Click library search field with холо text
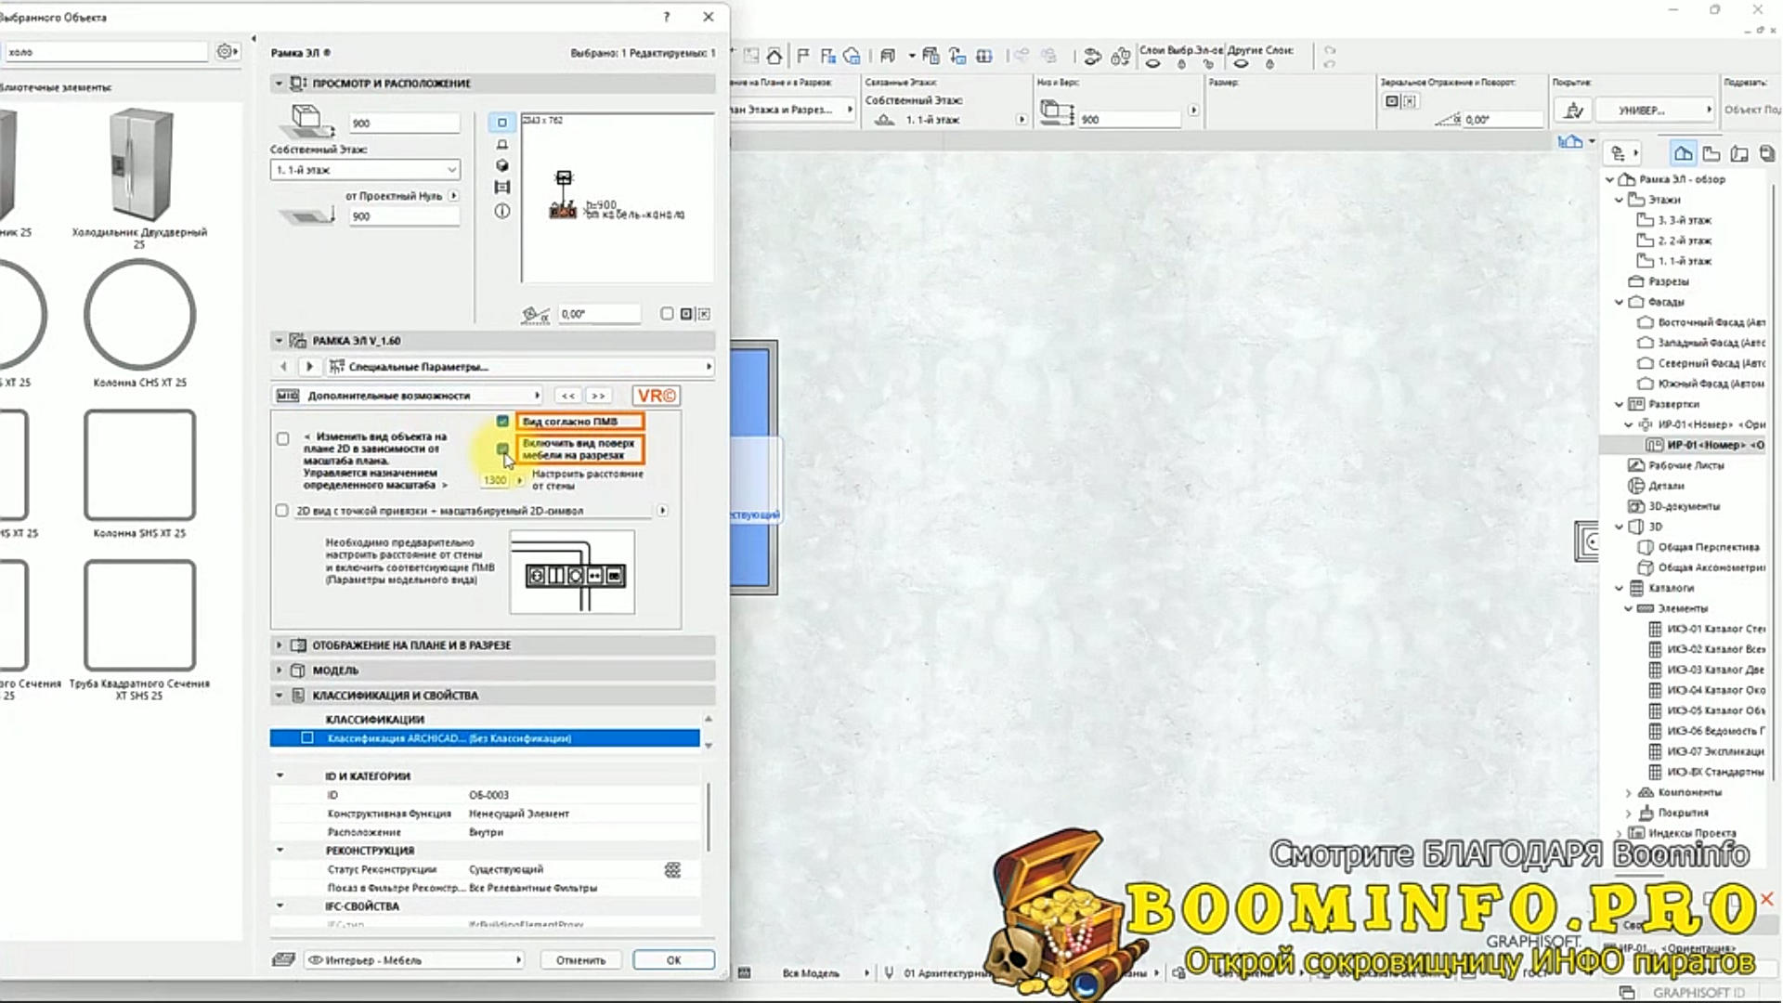The height and width of the screenshot is (1003, 1783). coord(106,52)
